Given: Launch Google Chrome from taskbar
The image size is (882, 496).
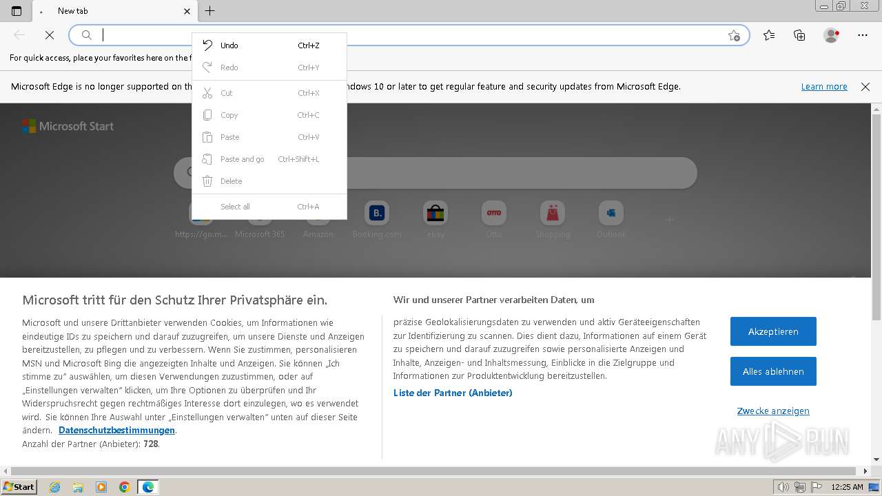Looking at the screenshot, I should [x=125, y=487].
